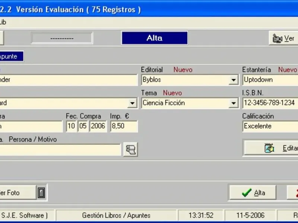Open the Editorial dropdown showing Byblos
Image resolution: width=298 pixels, height=223 pixels.
click(x=234, y=80)
